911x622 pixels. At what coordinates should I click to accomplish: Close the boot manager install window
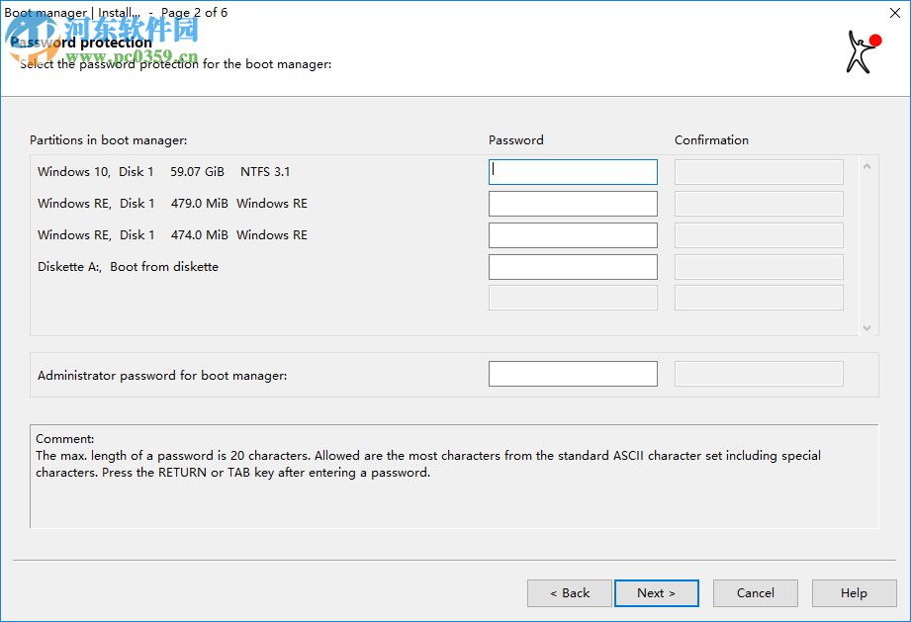click(894, 13)
